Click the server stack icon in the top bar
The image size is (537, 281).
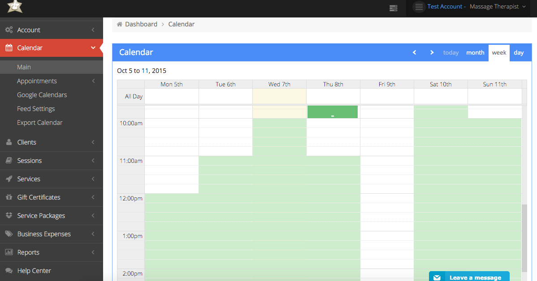[x=394, y=8]
